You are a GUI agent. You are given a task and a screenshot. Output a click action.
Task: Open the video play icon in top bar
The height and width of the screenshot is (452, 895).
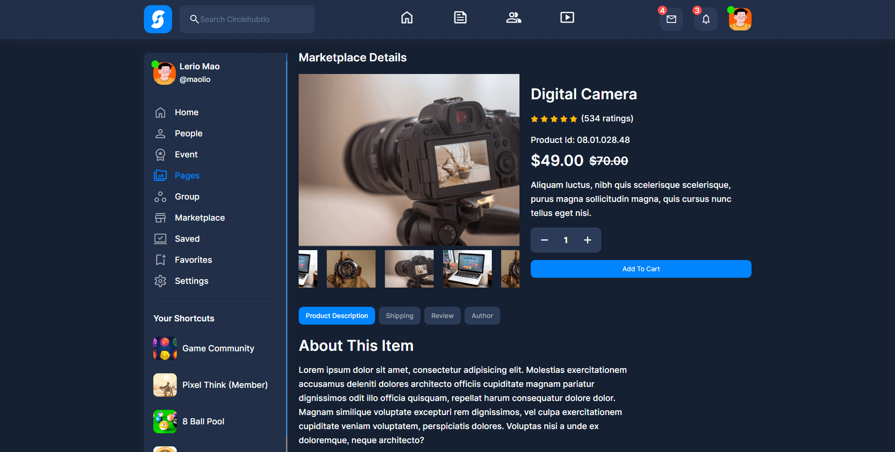point(567,18)
